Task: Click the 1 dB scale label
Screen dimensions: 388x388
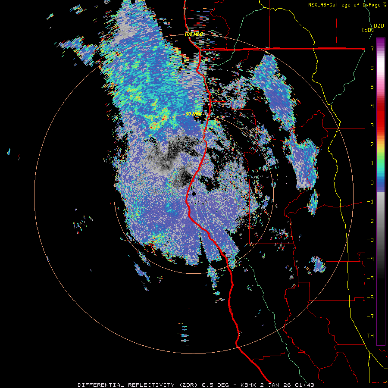Action: pyautogui.click(x=372, y=163)
